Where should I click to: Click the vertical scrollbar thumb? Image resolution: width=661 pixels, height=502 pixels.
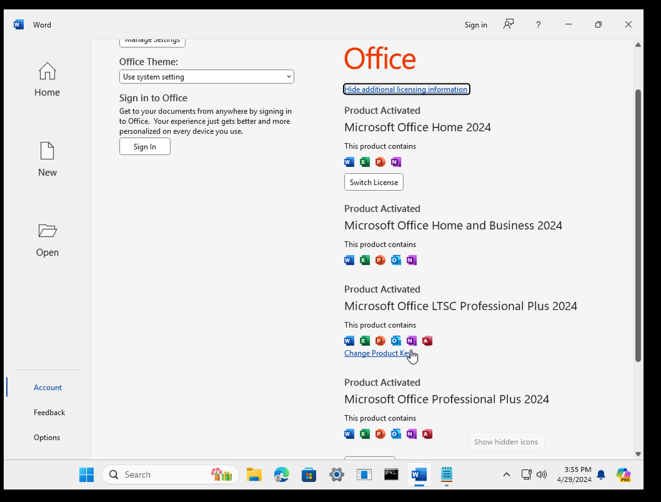click(x=638, y=225)
